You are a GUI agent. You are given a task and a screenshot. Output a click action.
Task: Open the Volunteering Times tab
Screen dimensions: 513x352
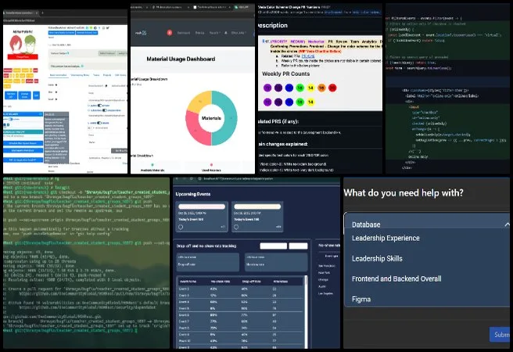[80, 75]
